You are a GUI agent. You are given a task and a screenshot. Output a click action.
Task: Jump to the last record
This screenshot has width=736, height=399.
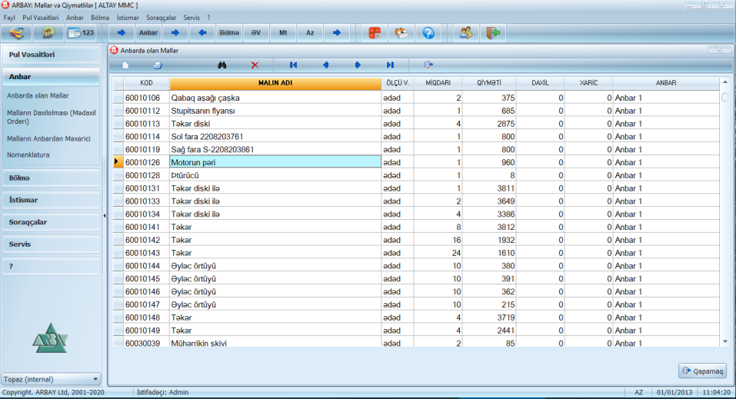click(x=390, y=65)
